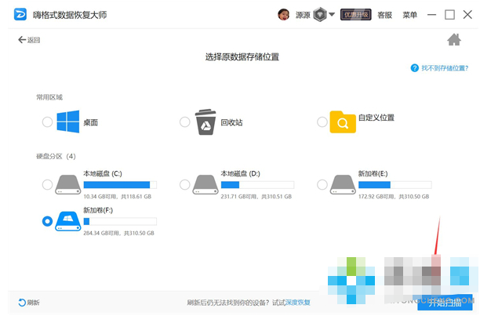
Task: Choose the 新加卷(F:) radio button
Action: click(47, 222)
